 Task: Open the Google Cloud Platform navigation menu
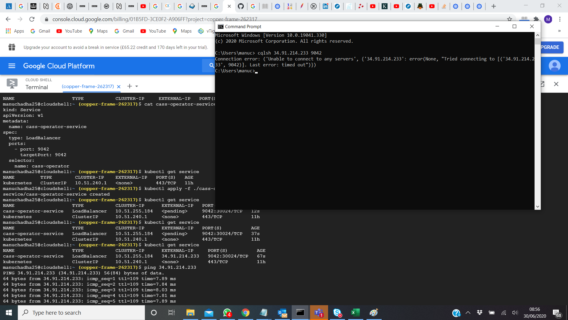click(12, 66)
